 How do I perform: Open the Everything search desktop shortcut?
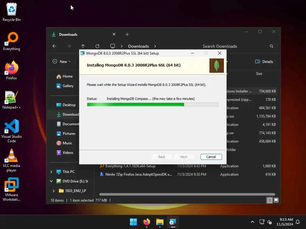pyautogui.click(x=12, y=41)
